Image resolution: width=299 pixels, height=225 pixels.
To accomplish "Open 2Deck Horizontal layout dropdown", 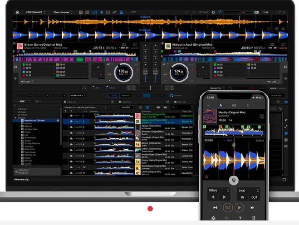I will click(63, 12).
